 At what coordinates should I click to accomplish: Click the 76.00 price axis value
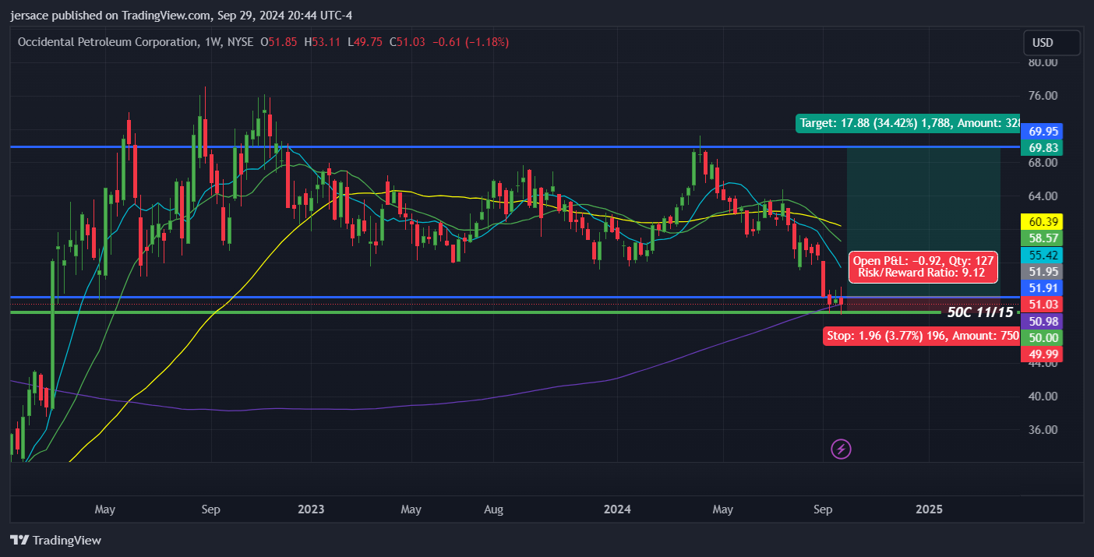[1042, 96]
